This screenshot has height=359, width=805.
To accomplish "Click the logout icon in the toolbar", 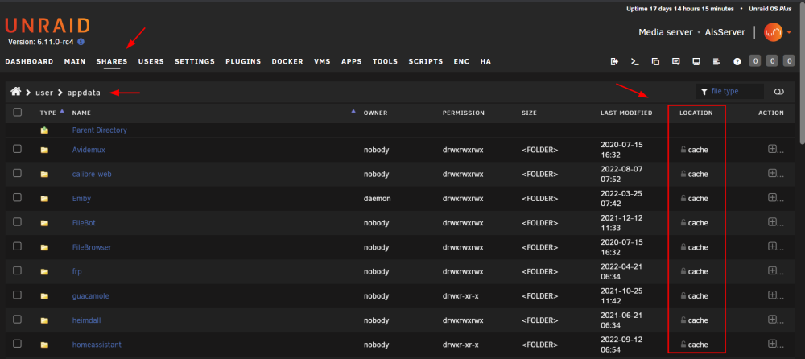I will point(614,62).
